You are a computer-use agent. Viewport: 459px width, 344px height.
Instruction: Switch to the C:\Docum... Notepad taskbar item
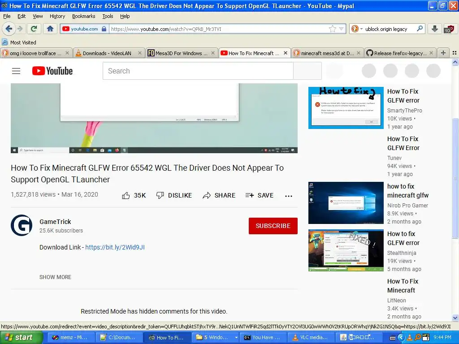(119, 338)
